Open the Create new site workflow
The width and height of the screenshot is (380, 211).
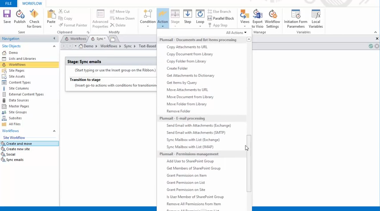point(18,149)
